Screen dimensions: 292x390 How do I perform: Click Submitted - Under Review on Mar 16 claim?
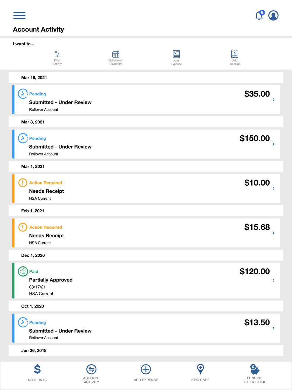(x=60, y=102)
